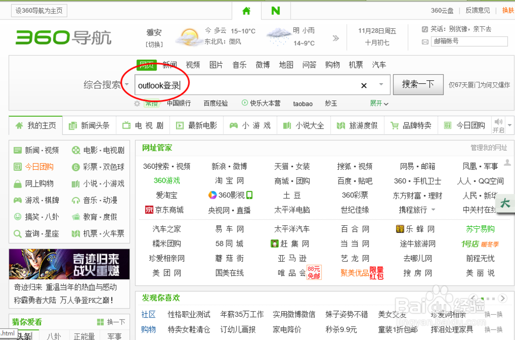This screenshot has width=515, height=340.
Task: Click the gear icon beside 常搜
Action: 137,104
